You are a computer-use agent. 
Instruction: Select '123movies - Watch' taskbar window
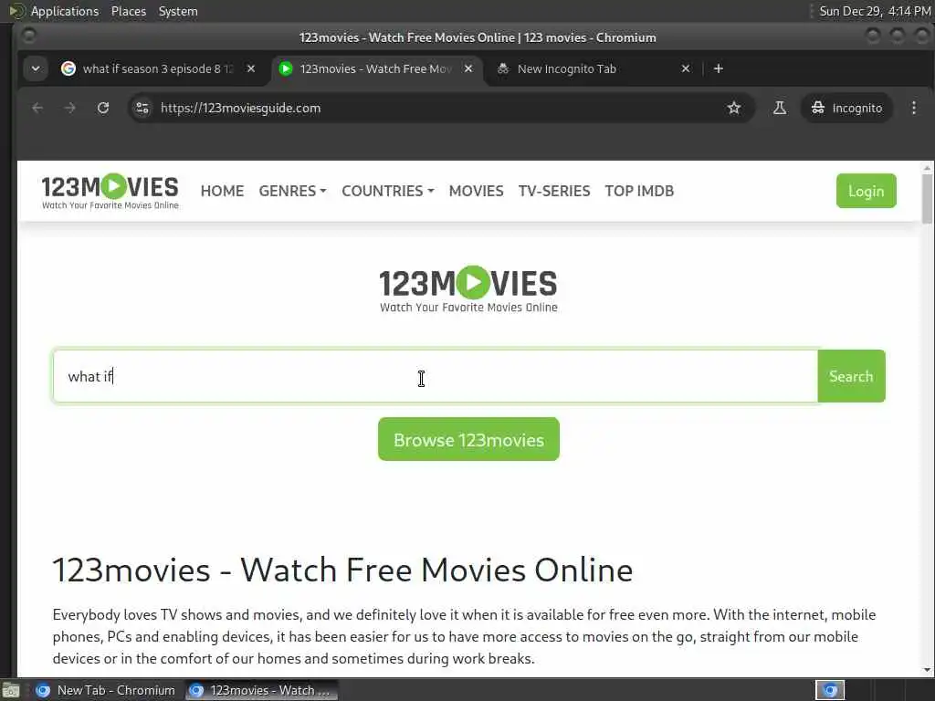261,690
